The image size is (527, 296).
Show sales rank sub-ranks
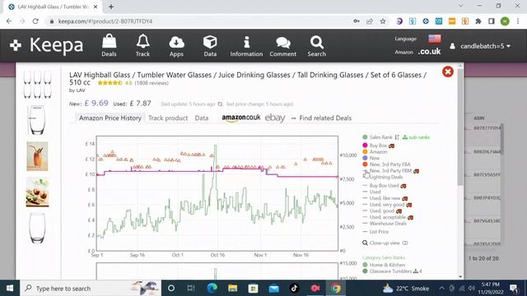click(x=416, y=137)
